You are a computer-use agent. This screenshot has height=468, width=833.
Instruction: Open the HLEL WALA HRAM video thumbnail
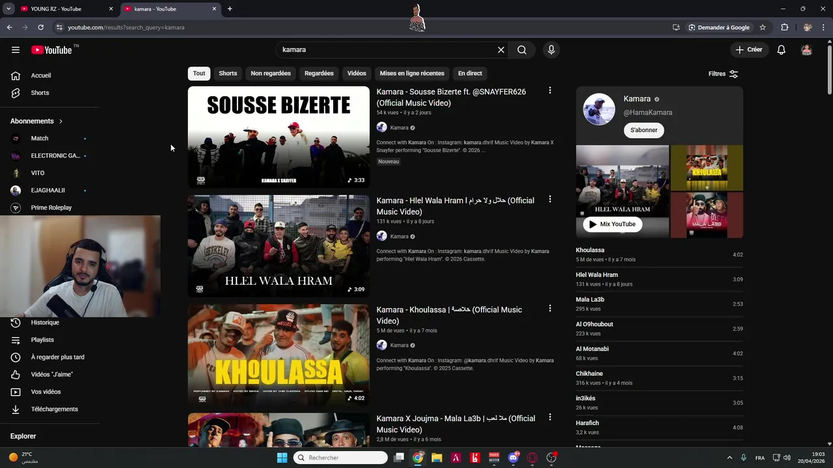279,246
